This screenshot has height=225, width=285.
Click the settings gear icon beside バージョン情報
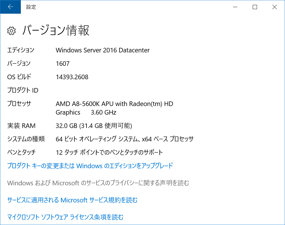tap(11, 31)
